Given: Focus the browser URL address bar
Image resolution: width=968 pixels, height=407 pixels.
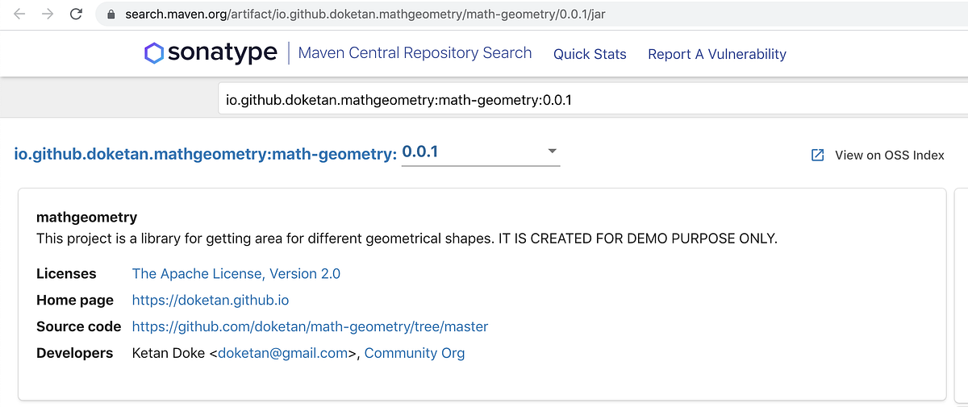Looking at the screenshot, I should [x=532, y=15].
